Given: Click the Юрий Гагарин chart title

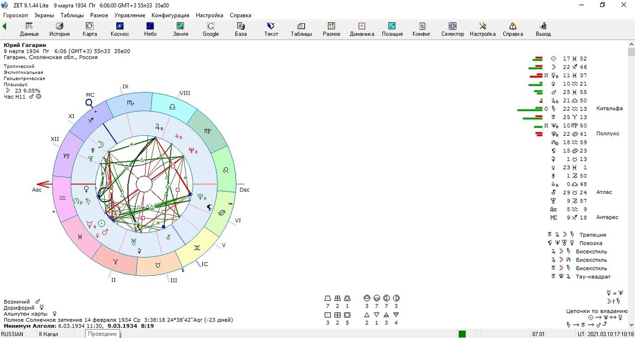Looking at the screenshot, I should tap(25, 45).
